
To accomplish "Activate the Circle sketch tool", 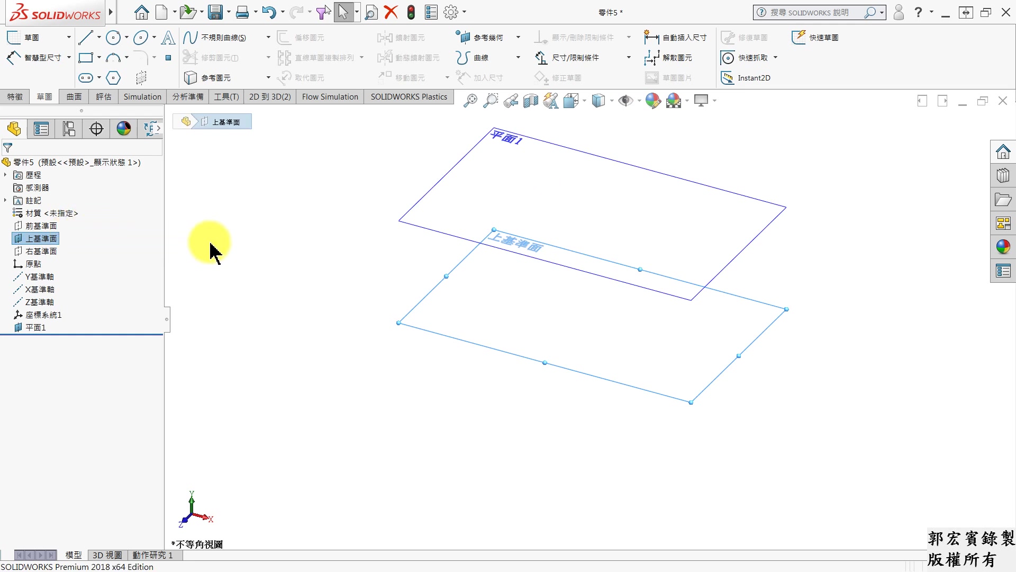I will (113, 37).
